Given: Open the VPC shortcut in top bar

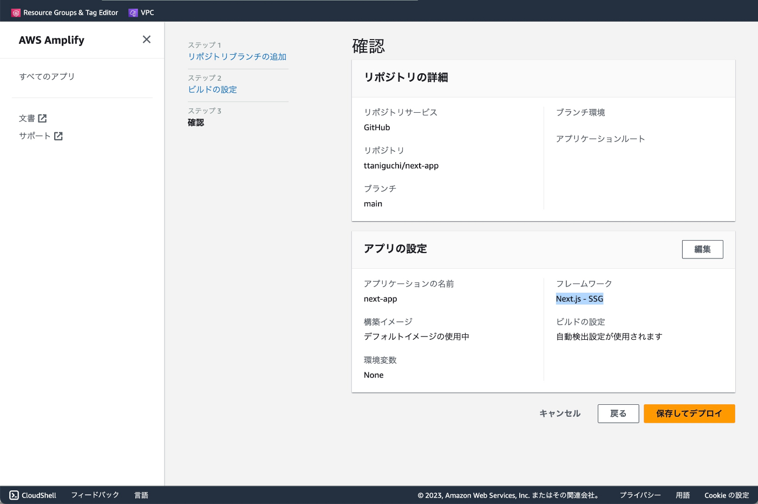Looking at the screenshot, I should [x=141, y=12].
